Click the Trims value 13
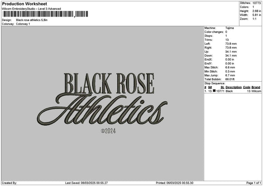Image resolution: width=263 pixels, height=186 pixels. click(227, 40)
